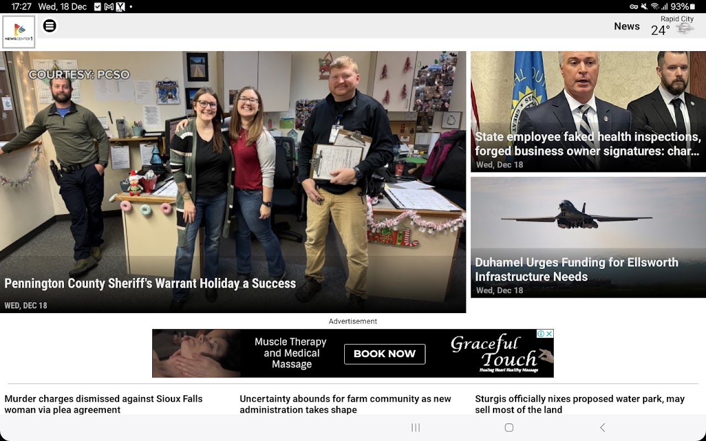Tap the Android home navigation icon
706x441 pixels.
coord(509,428)
